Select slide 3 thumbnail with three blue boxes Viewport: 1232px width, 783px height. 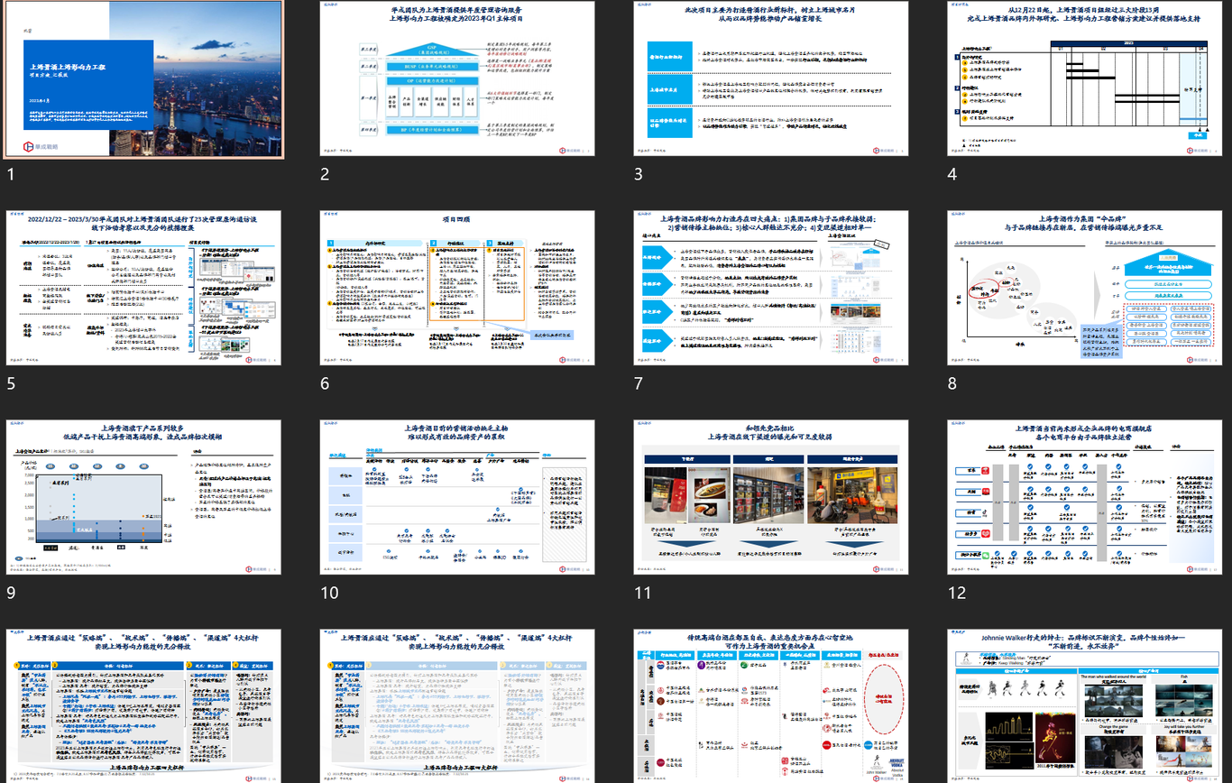(x=772, y=79)
